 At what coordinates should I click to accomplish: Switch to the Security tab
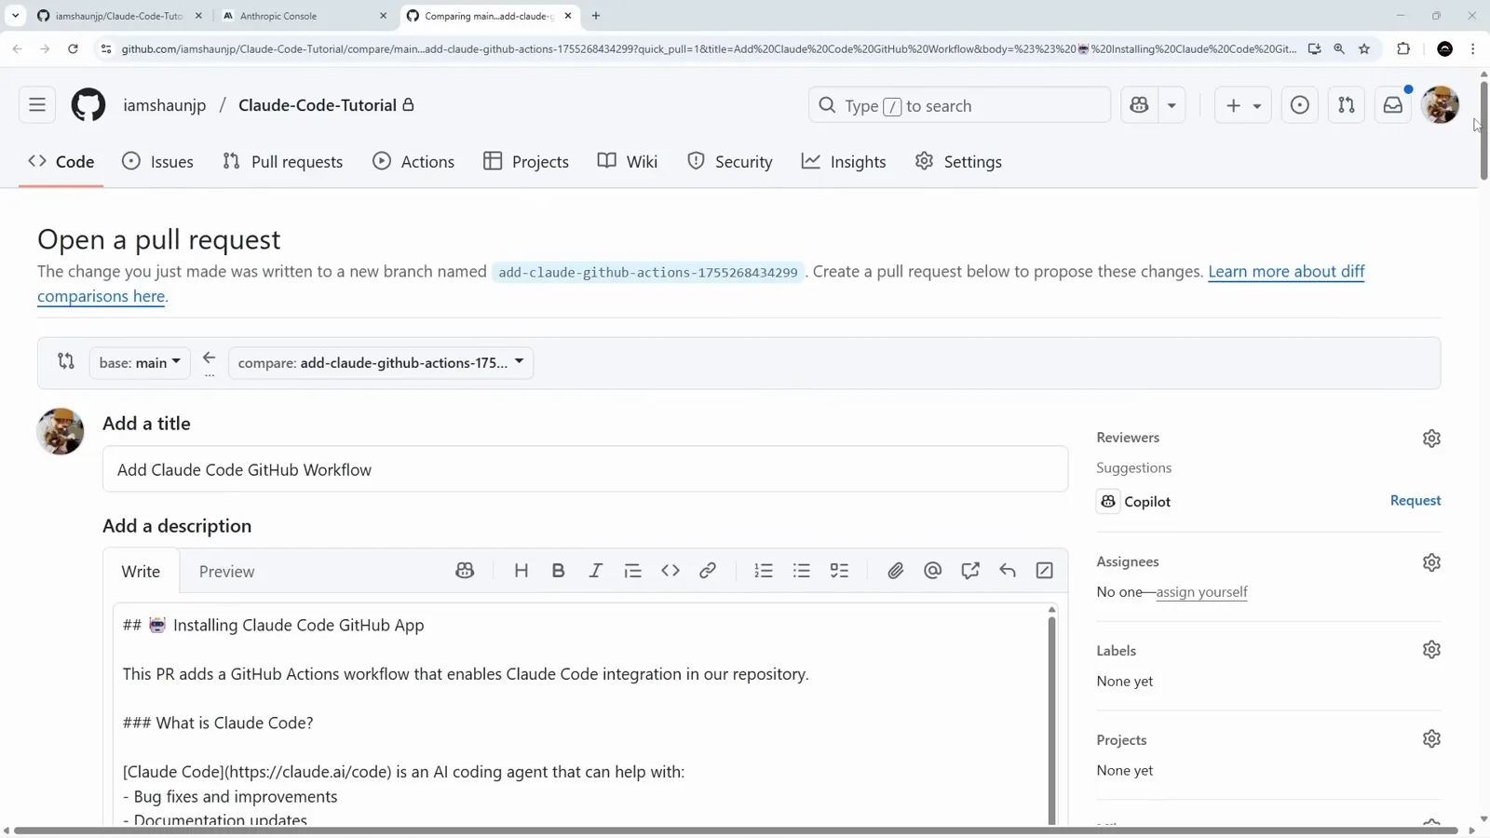coord(730,161)
